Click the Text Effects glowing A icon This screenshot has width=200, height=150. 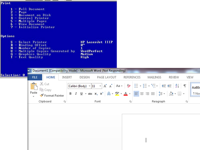(109, 94)
